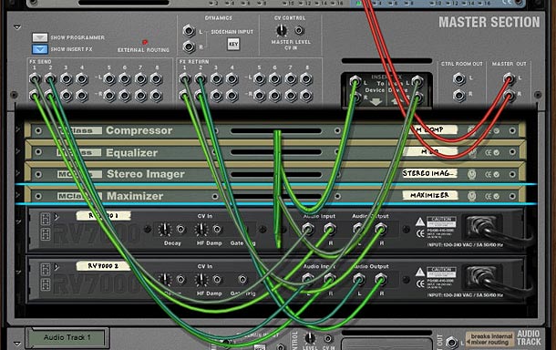Viewport: 556px width, 350px height.
Task: Toggle the Show Programmer button
Action: 40,37
